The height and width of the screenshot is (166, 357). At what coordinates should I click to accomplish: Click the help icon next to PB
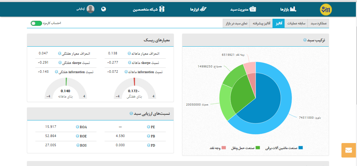coord(148,136)
